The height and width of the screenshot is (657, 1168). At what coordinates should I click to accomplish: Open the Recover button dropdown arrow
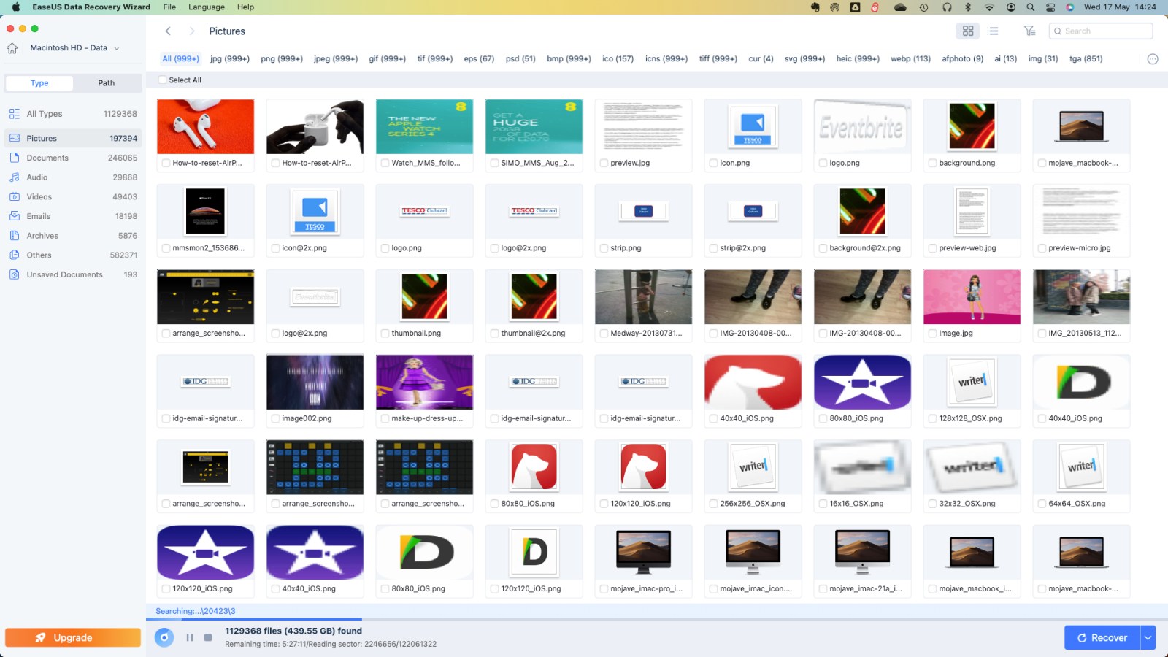click(1148, 637)
